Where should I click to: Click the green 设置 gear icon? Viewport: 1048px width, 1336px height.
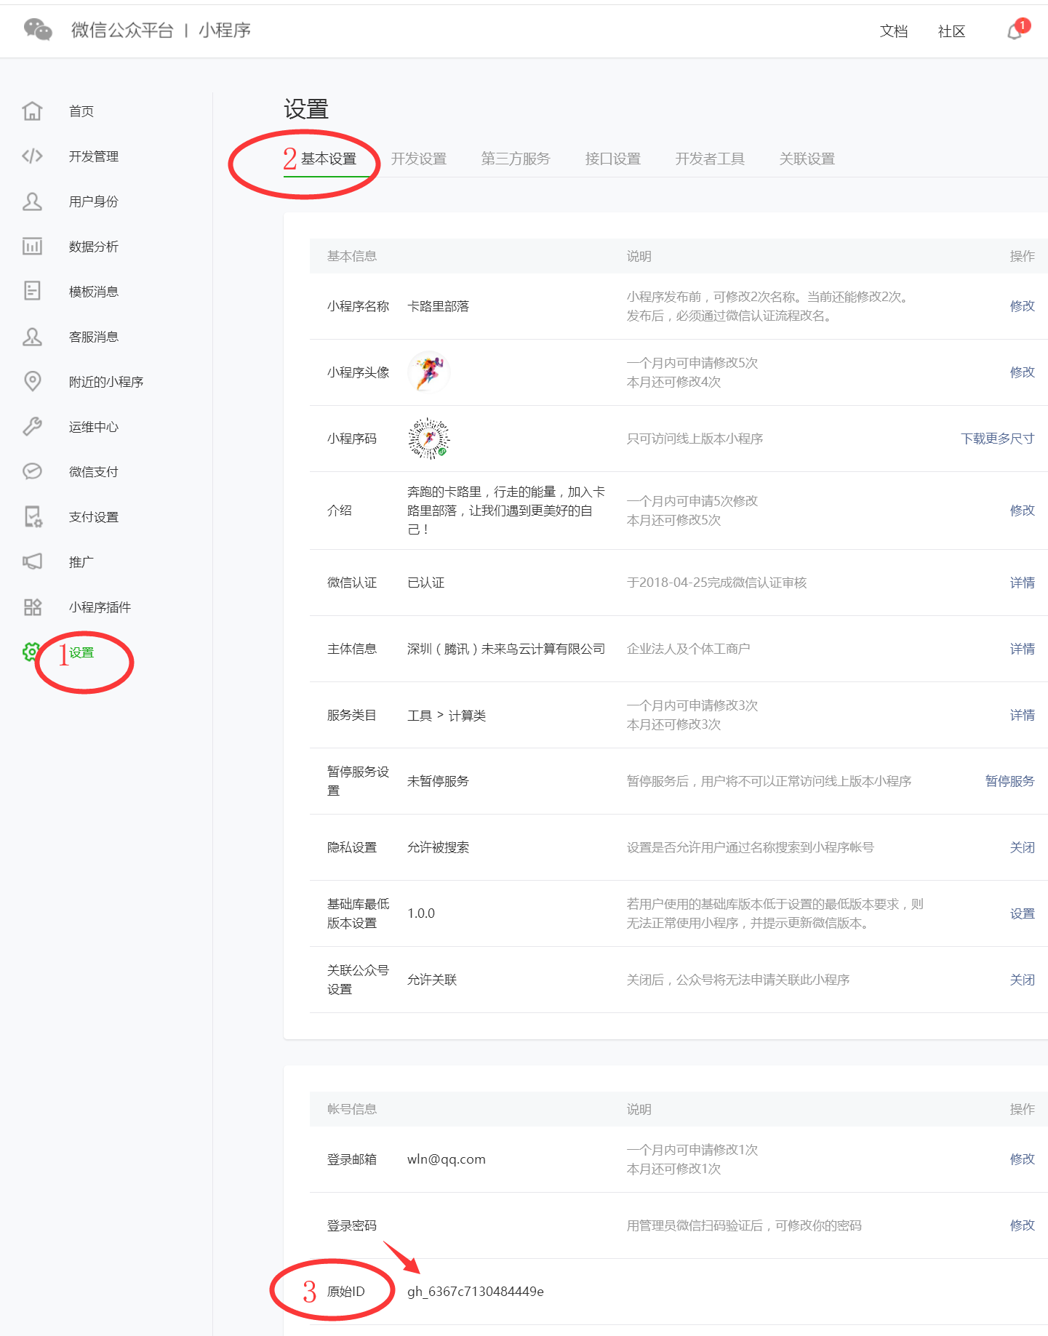point(31,652)
